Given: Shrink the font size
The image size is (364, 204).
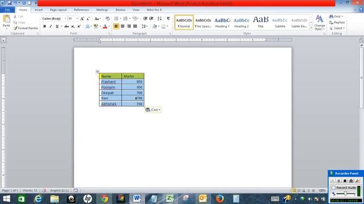Looking at the screenshot, I should point(88,19).
